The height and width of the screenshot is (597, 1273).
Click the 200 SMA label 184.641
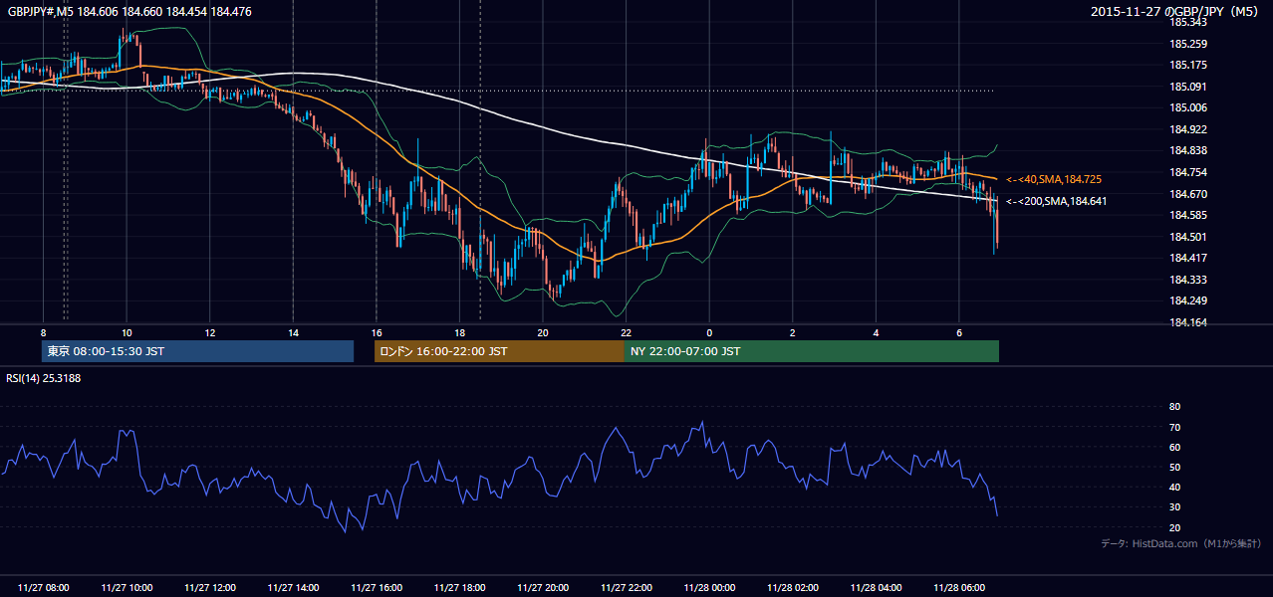coord(1056,201)
